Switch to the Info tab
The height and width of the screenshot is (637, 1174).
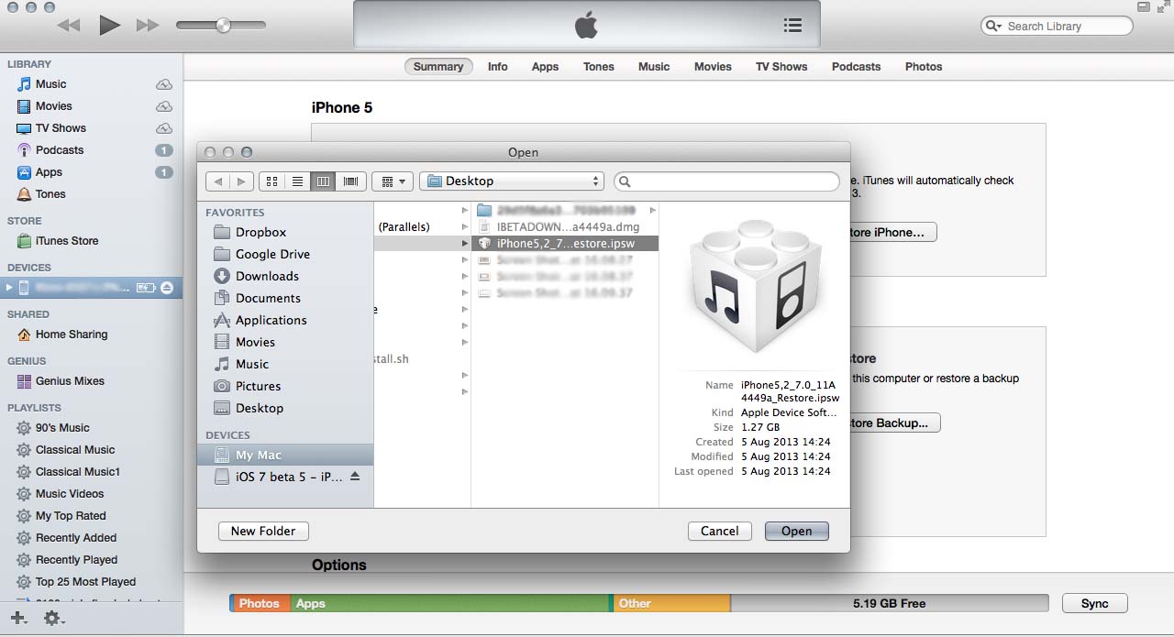click(x=498, y=67)
